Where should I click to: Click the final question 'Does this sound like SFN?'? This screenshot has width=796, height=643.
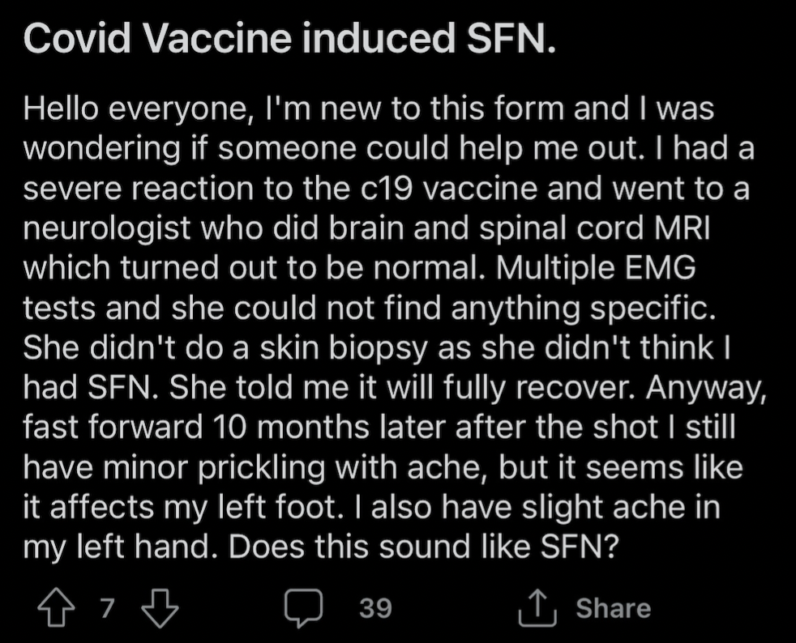tap(425, 547)
